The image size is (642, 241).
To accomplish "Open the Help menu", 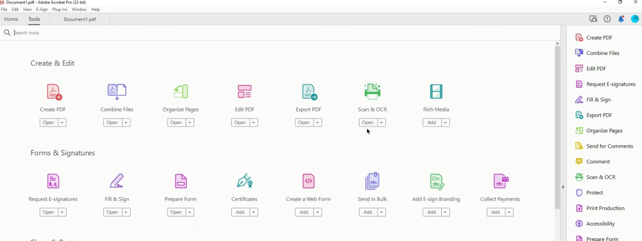I will 95,9.
